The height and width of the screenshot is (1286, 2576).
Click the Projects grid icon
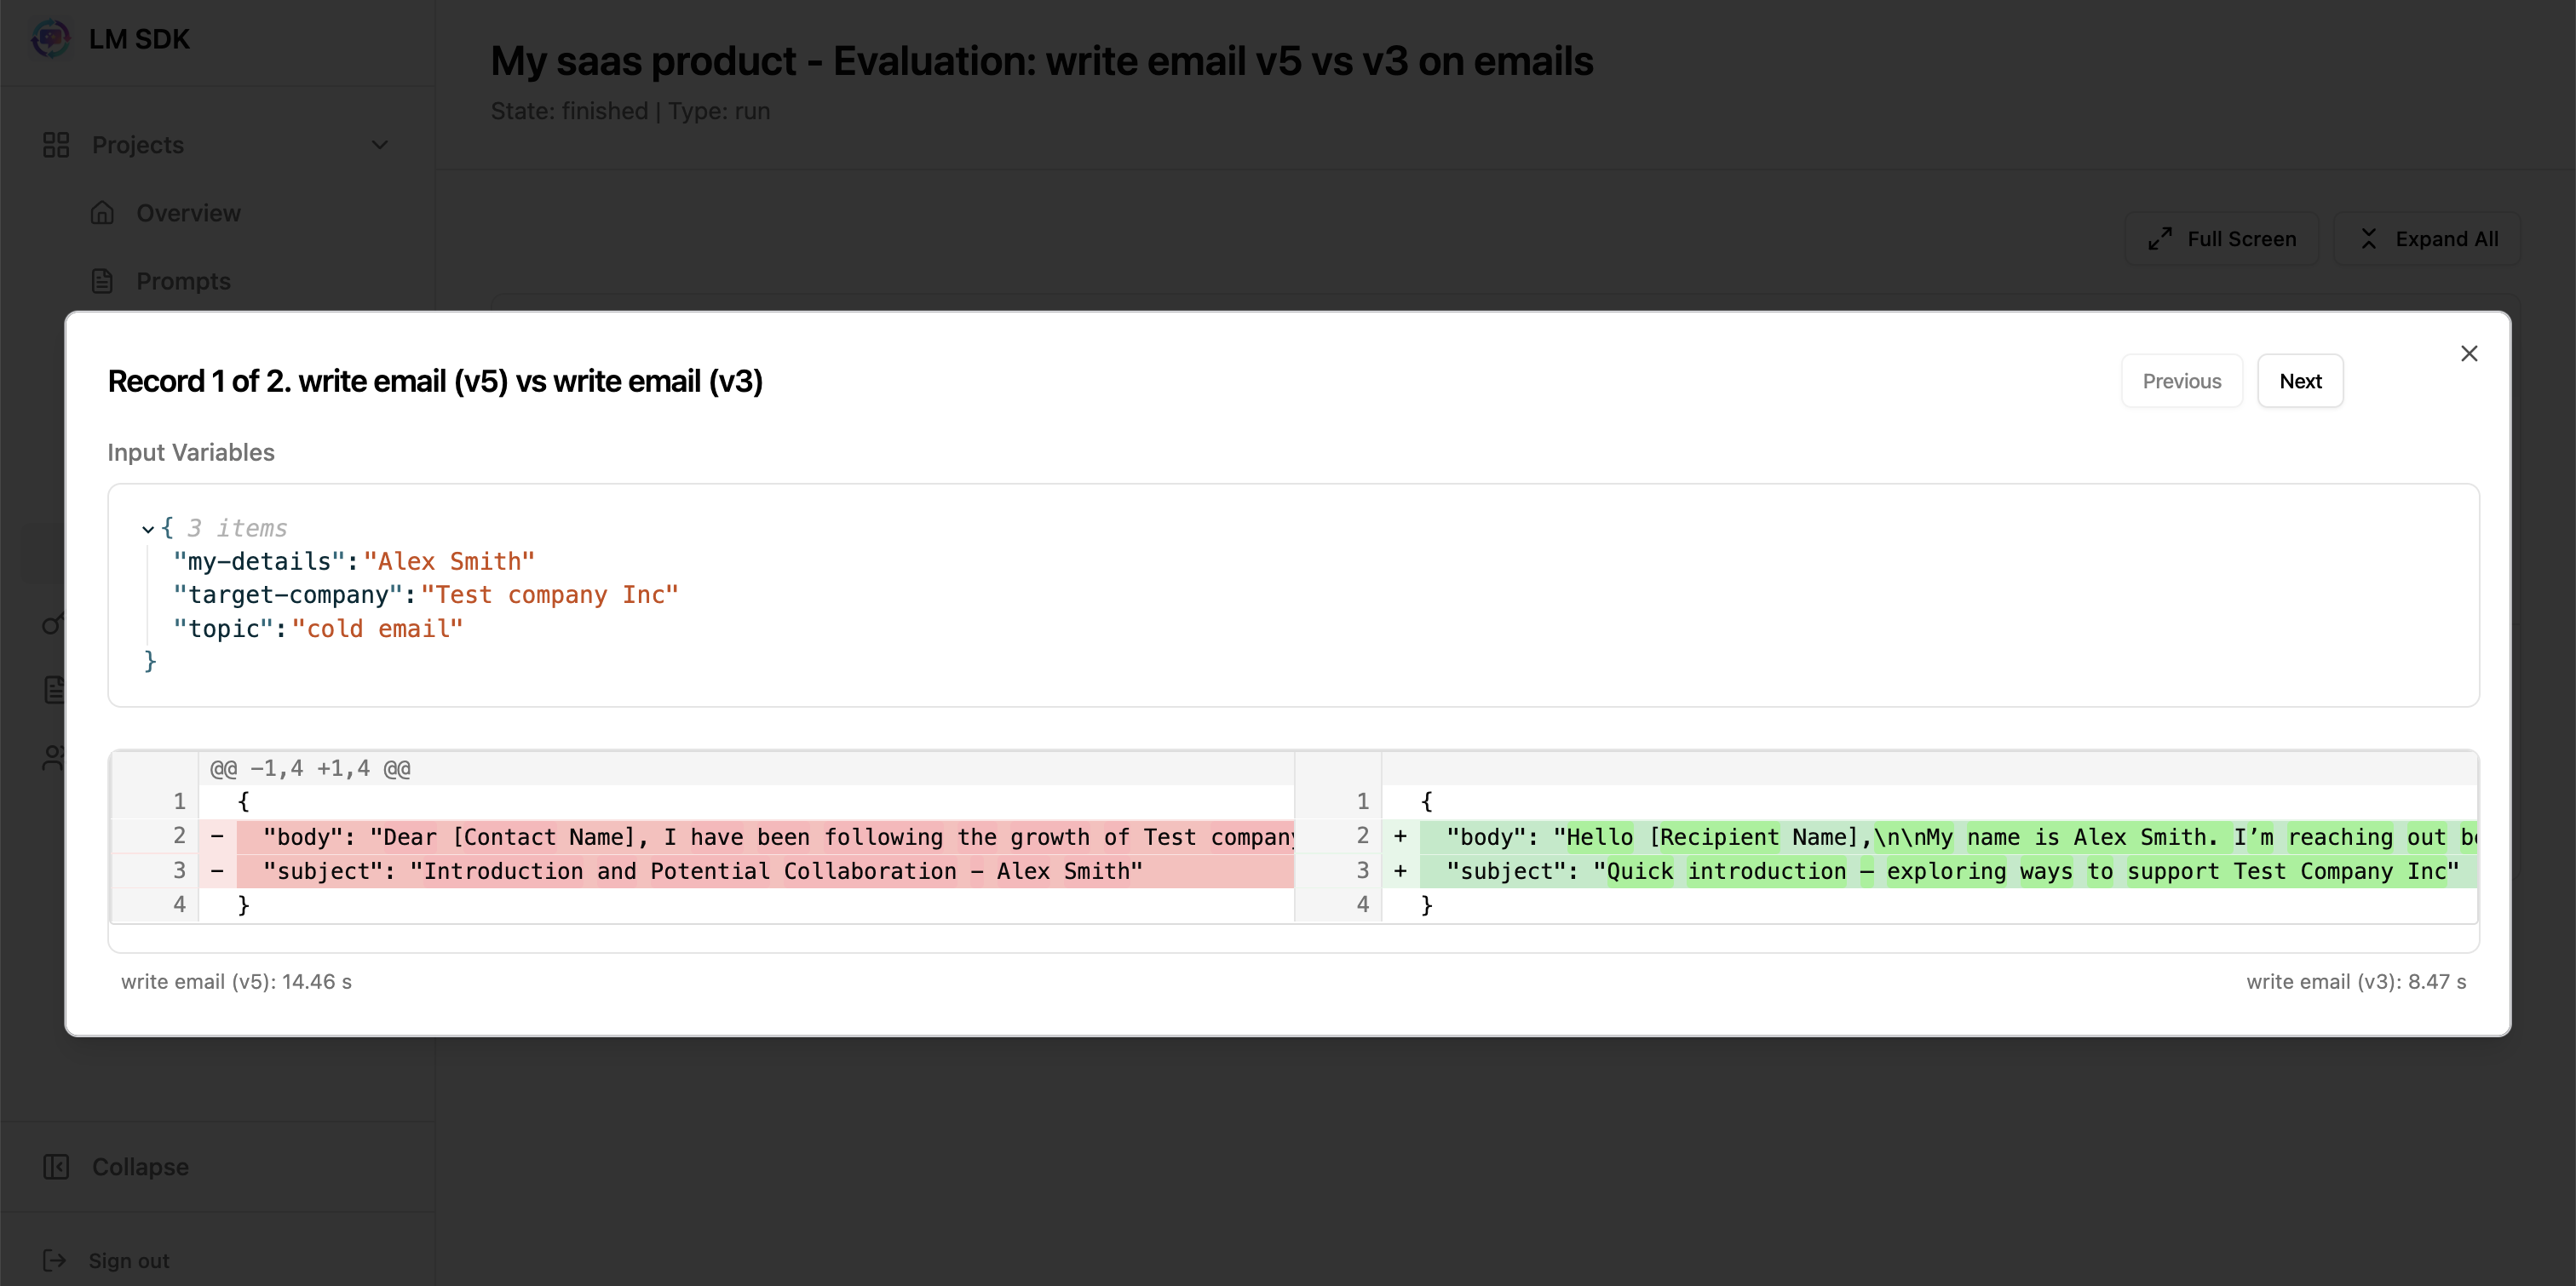pyautogui.click(x=56, y=145)
